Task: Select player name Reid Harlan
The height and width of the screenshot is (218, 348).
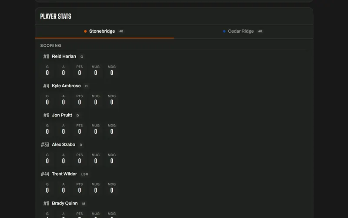Action: pos(64,57)
